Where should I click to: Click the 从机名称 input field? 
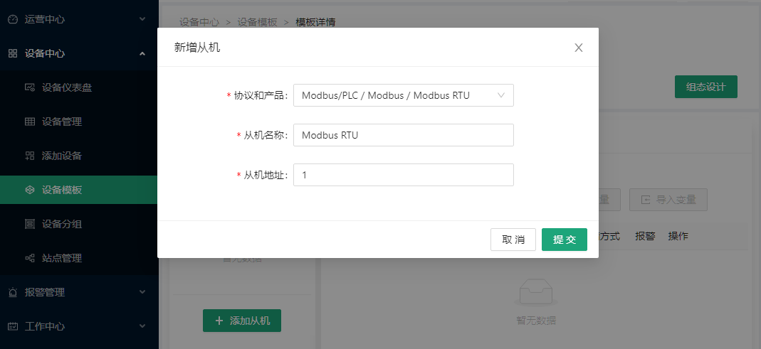click(403, 135)
